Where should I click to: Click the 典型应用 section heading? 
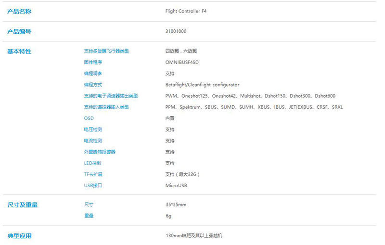click(19, 236)
